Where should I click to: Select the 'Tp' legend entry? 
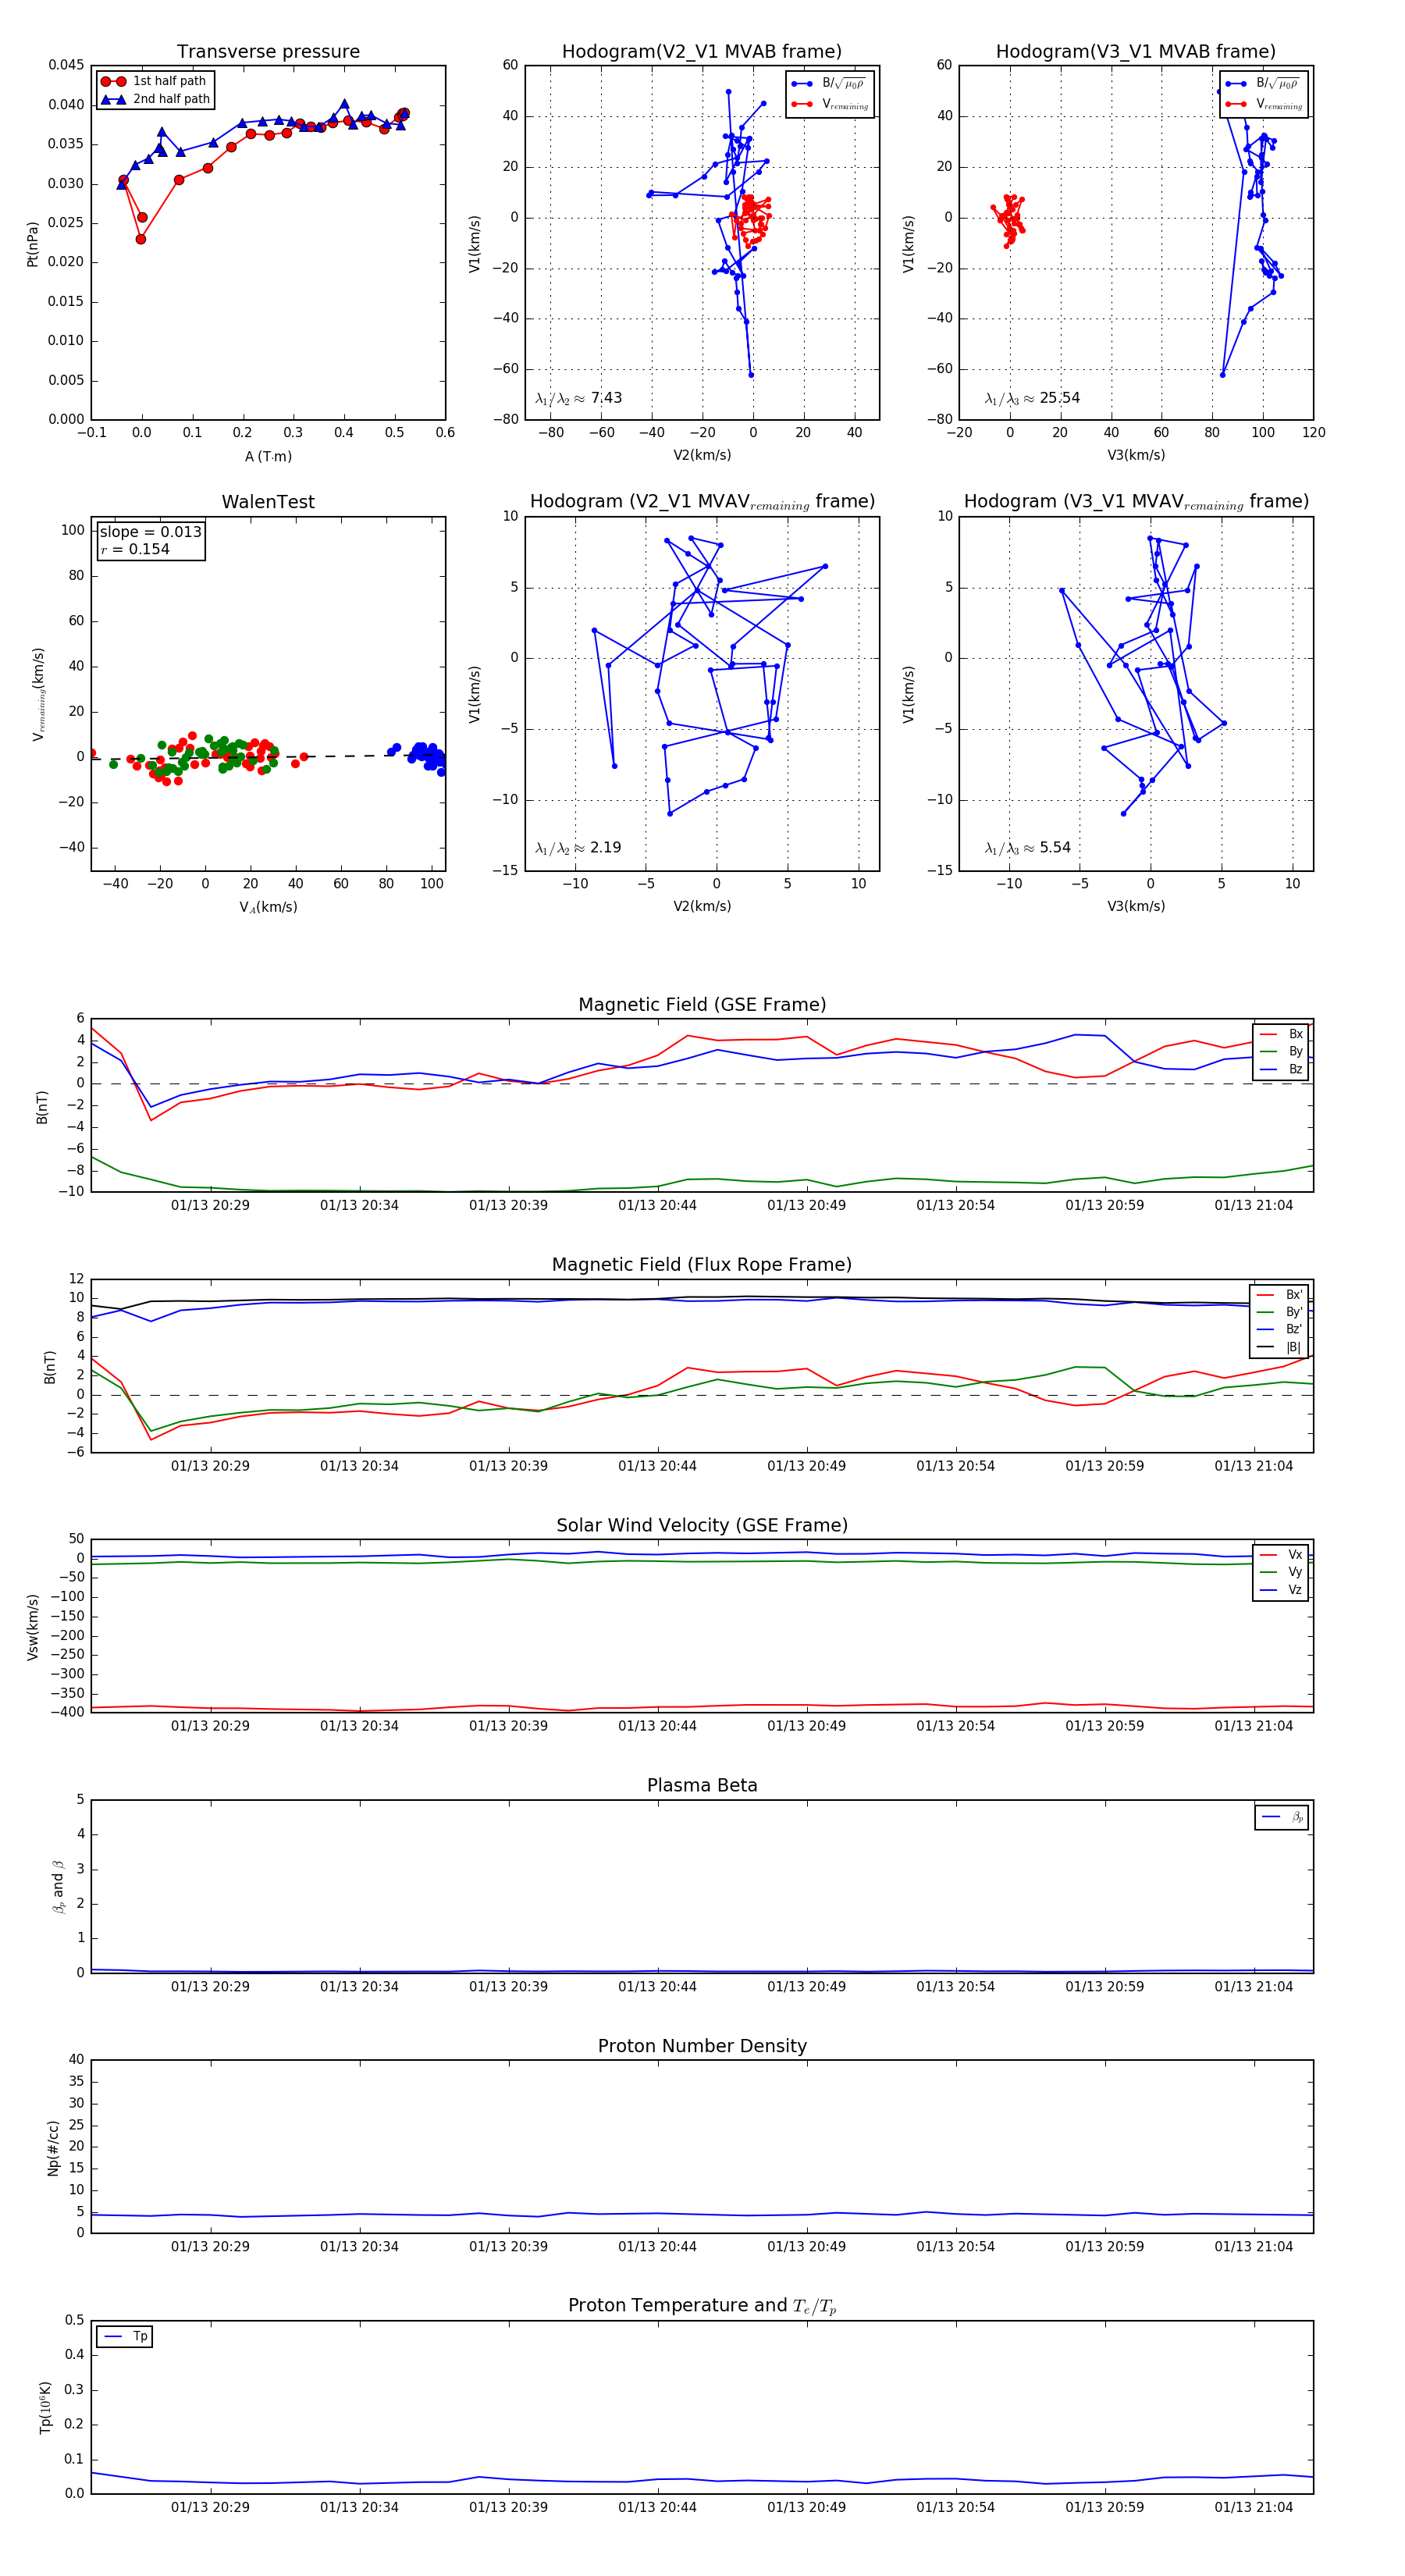[126, 2337]
